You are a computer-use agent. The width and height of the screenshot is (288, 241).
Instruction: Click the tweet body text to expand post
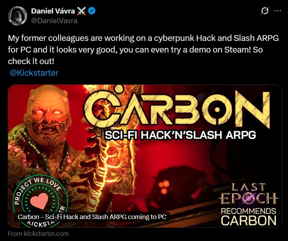click(x=143, y=50)
